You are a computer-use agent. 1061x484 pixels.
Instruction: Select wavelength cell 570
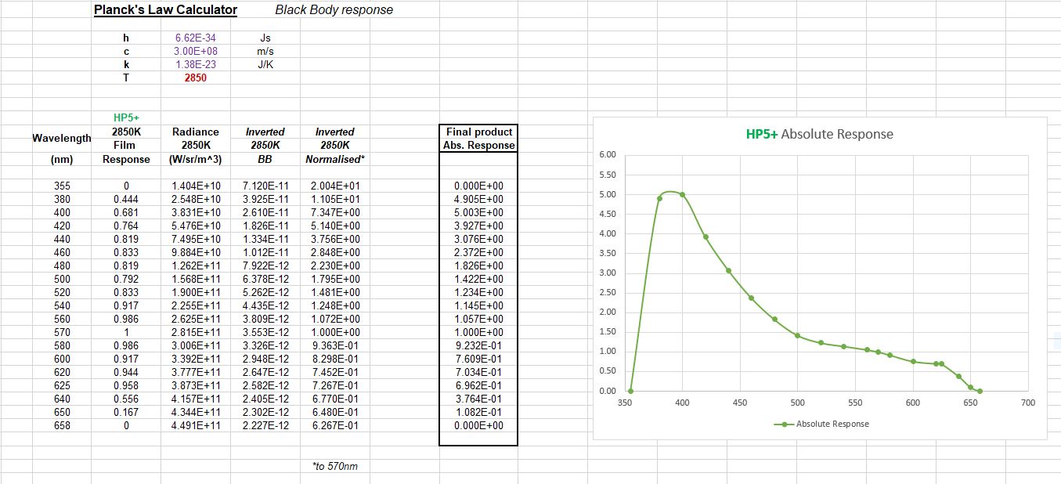click(x=62, y=332)
